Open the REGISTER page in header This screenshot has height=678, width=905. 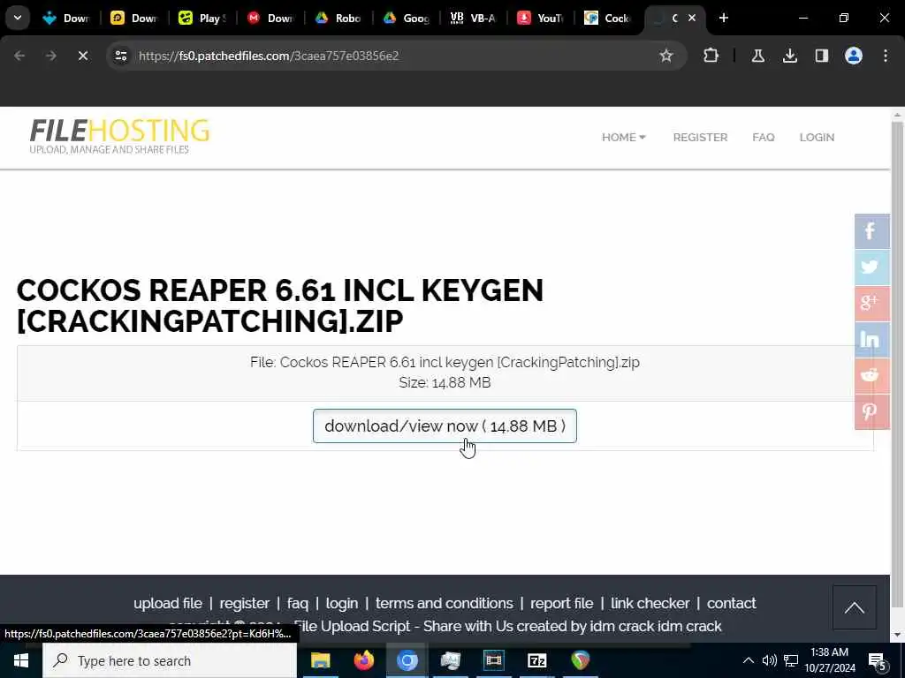pos(700,137)
